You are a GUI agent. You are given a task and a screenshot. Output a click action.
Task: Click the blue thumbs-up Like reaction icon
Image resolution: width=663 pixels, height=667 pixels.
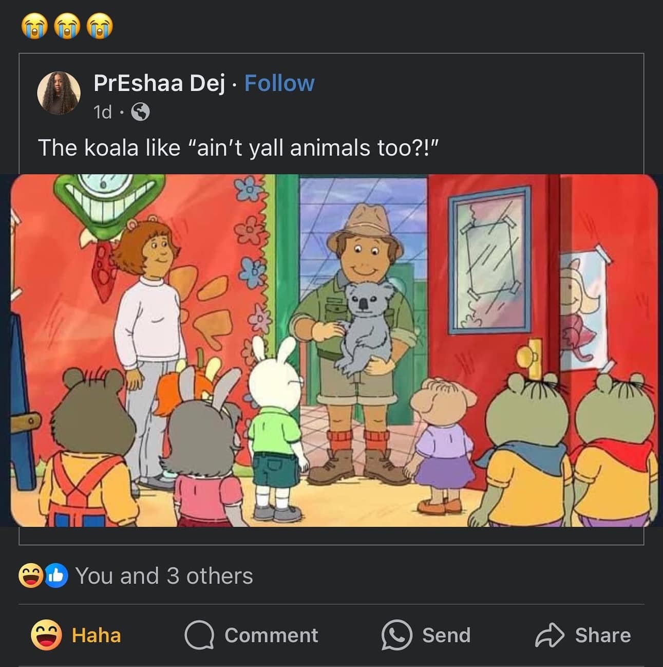(x=56, y=576)
